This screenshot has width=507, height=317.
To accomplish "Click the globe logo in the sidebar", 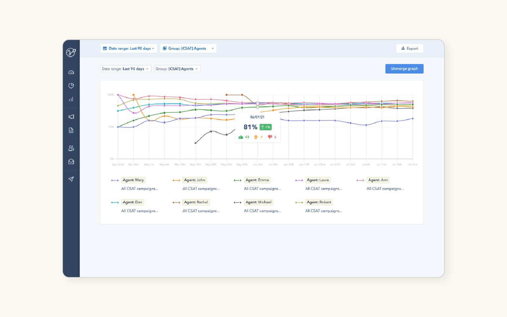I will point(71,52).
